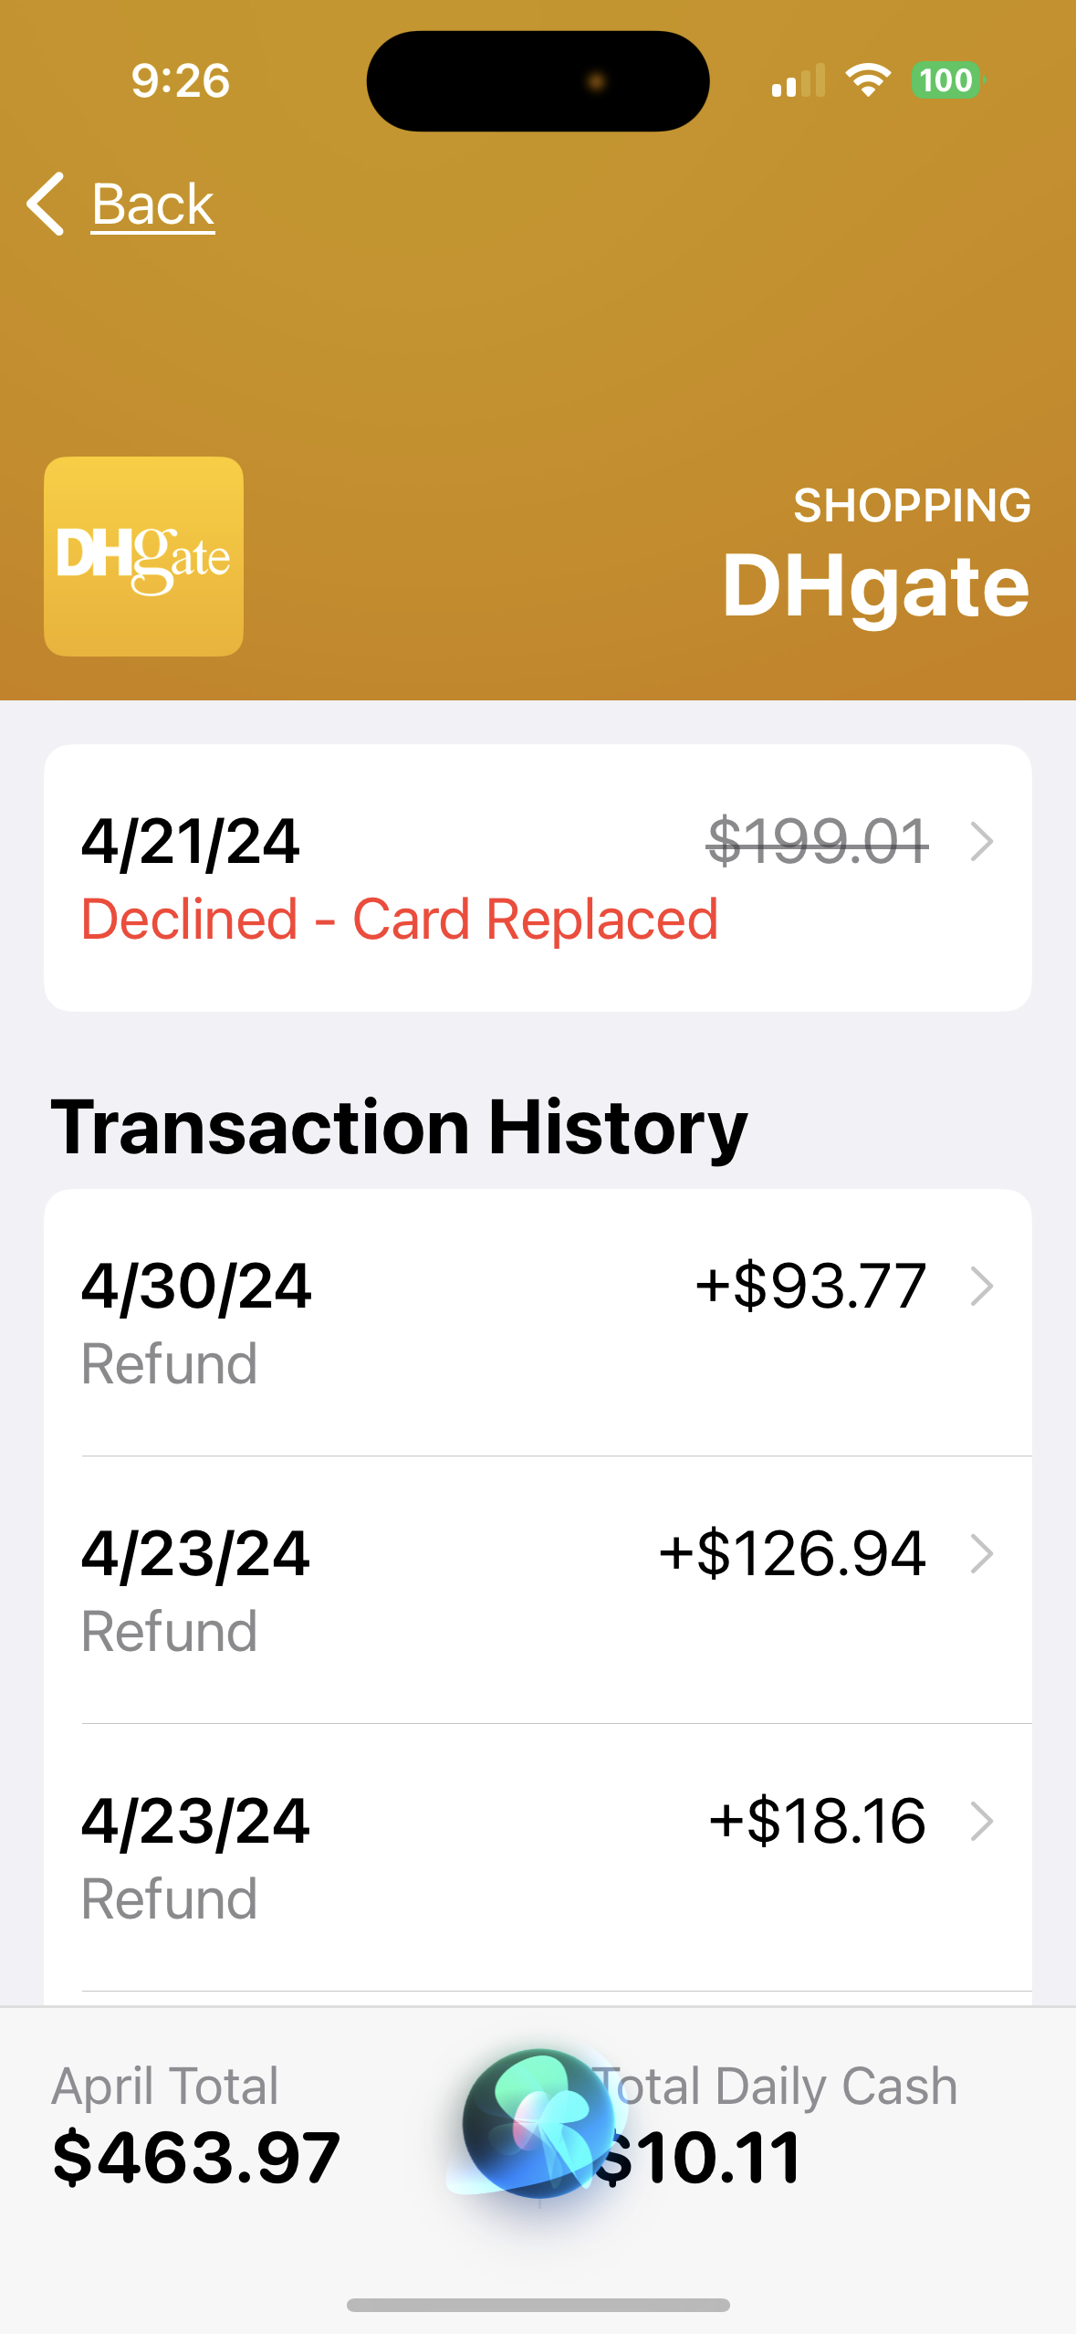The image size is (1076, 2334).
Task: Tap the Back link text
Action: point(152,204)
